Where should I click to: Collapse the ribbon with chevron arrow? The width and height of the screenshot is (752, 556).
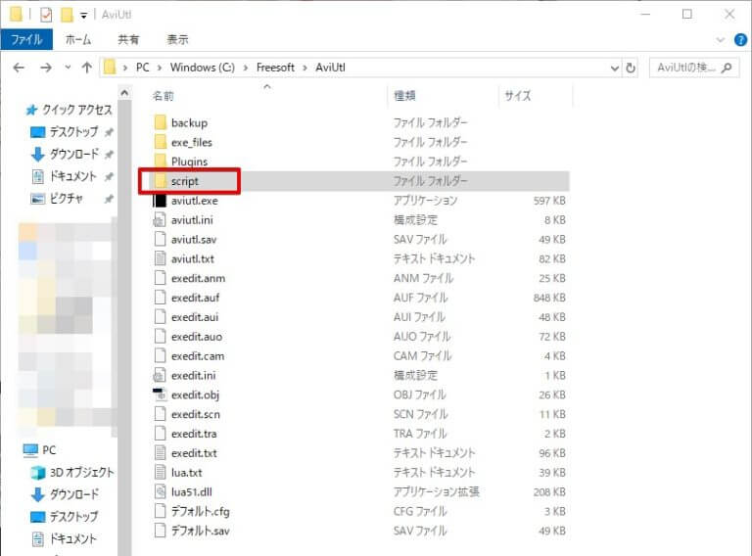722,40
